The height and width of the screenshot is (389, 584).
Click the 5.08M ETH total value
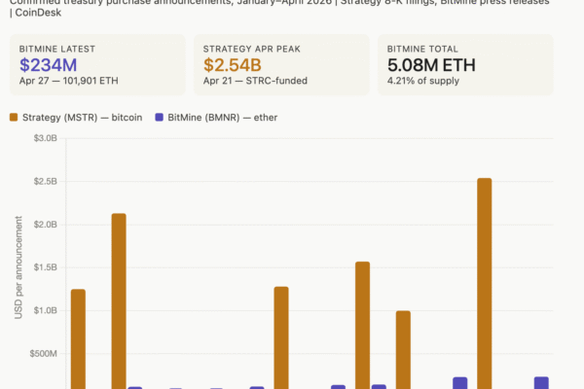[x=434, y=65]
